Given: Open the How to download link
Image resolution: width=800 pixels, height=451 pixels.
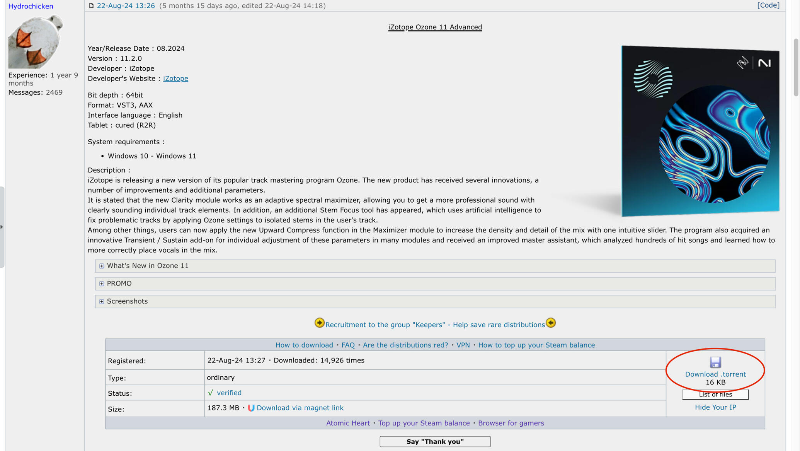Looking at the screenshot, I should pos(304,345).
